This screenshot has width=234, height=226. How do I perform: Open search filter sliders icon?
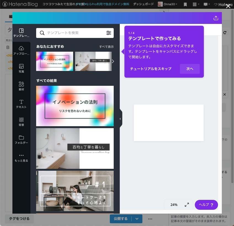pyautogui.click(x=109, y=33)
